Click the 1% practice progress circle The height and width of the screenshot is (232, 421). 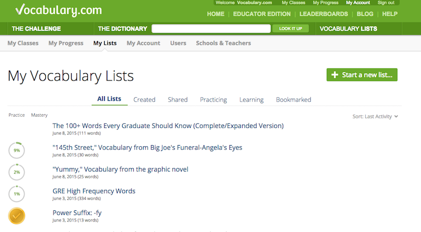tap(17, 194)
